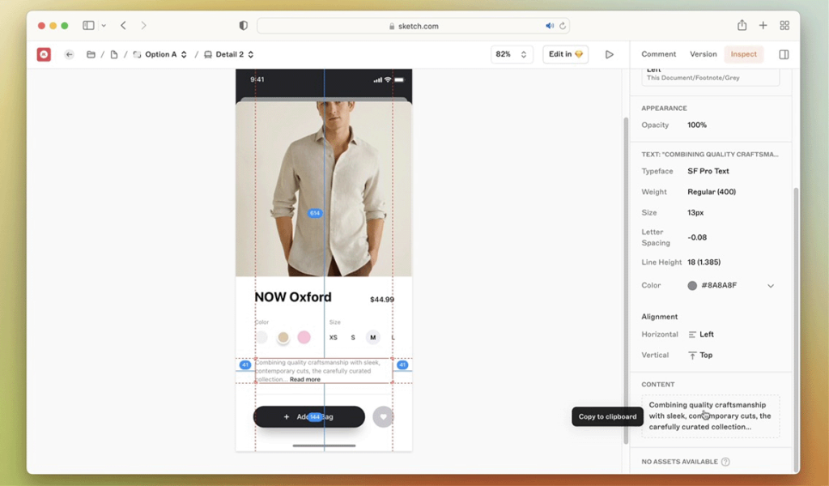Click the #8A8A8F hex value text
829x486 pixels.
click(x=719, y=286)
